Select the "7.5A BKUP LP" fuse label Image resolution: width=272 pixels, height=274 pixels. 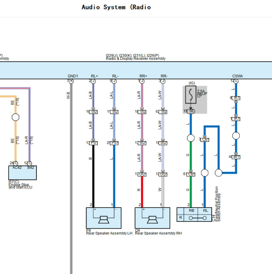pos(202,93)
